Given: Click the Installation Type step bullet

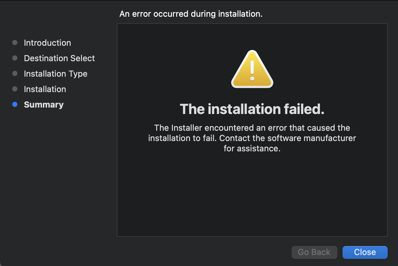Looking at the screenshot, I should (x=15, y=73).
